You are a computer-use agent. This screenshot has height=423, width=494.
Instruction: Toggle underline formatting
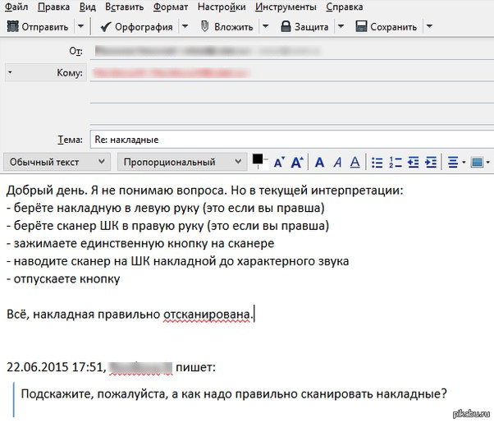(355, 163)
